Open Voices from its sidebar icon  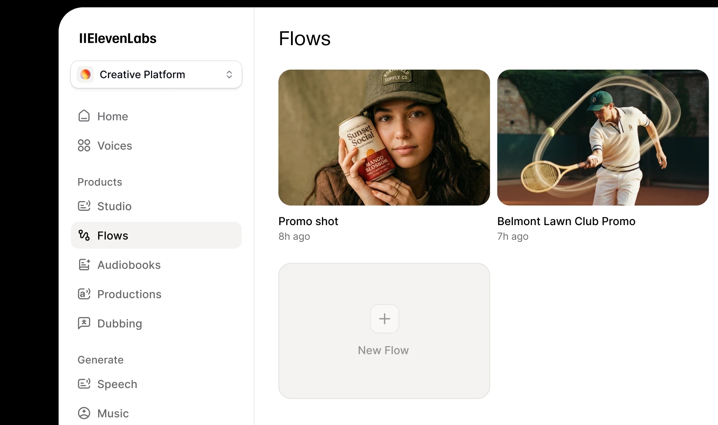pos(84,145)
